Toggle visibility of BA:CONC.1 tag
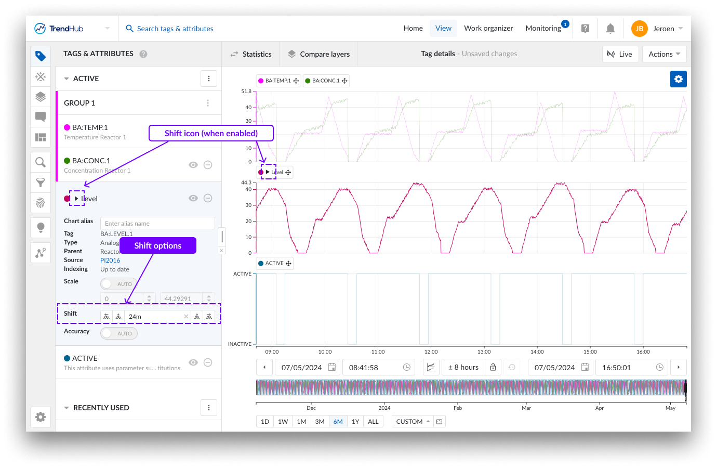 pos(193,165)
